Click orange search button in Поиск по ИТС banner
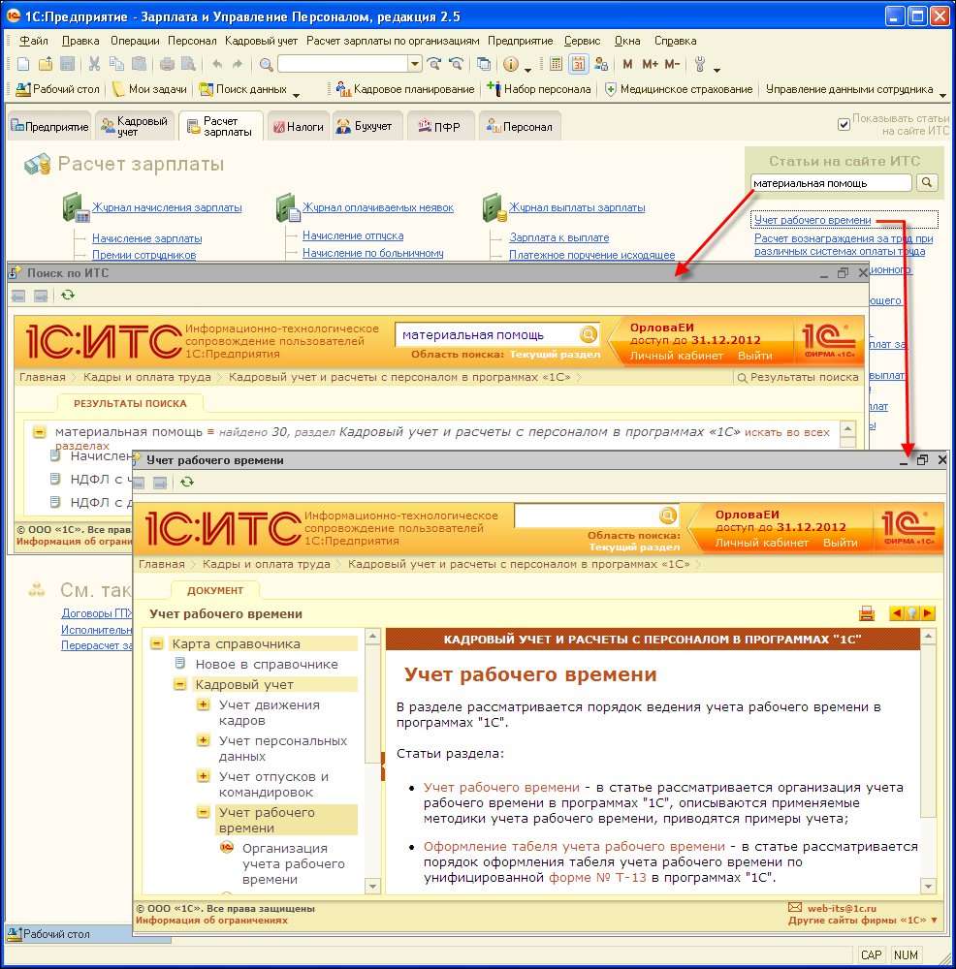The image size is (956, 969). [589, 334]
